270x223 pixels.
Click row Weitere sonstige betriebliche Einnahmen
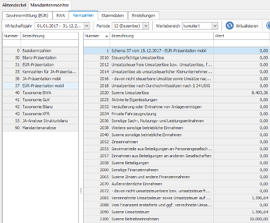(x=177, y=128)
